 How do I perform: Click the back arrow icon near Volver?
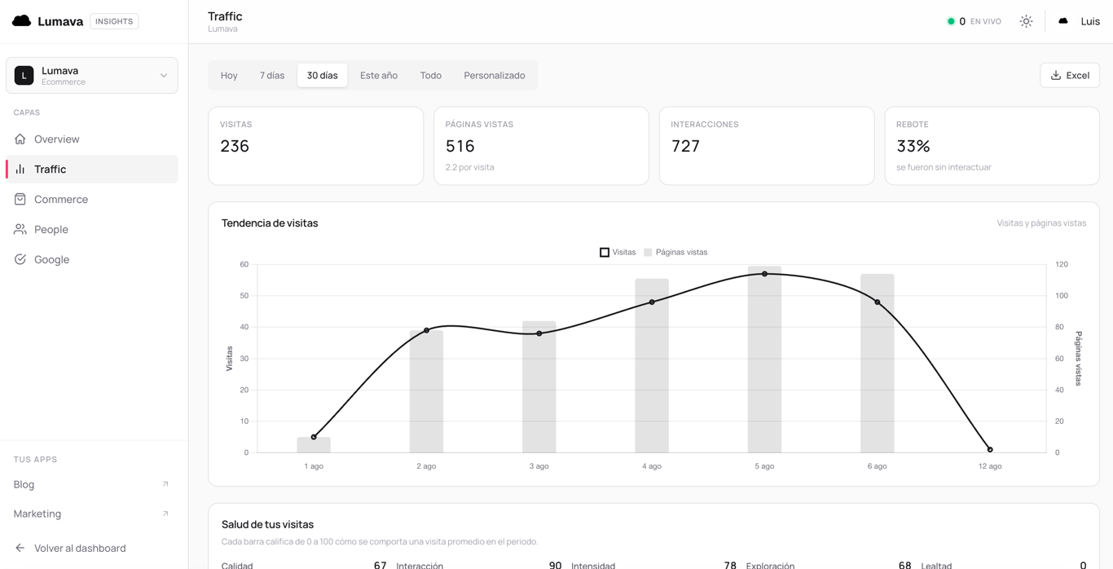[x=20, y=549]
